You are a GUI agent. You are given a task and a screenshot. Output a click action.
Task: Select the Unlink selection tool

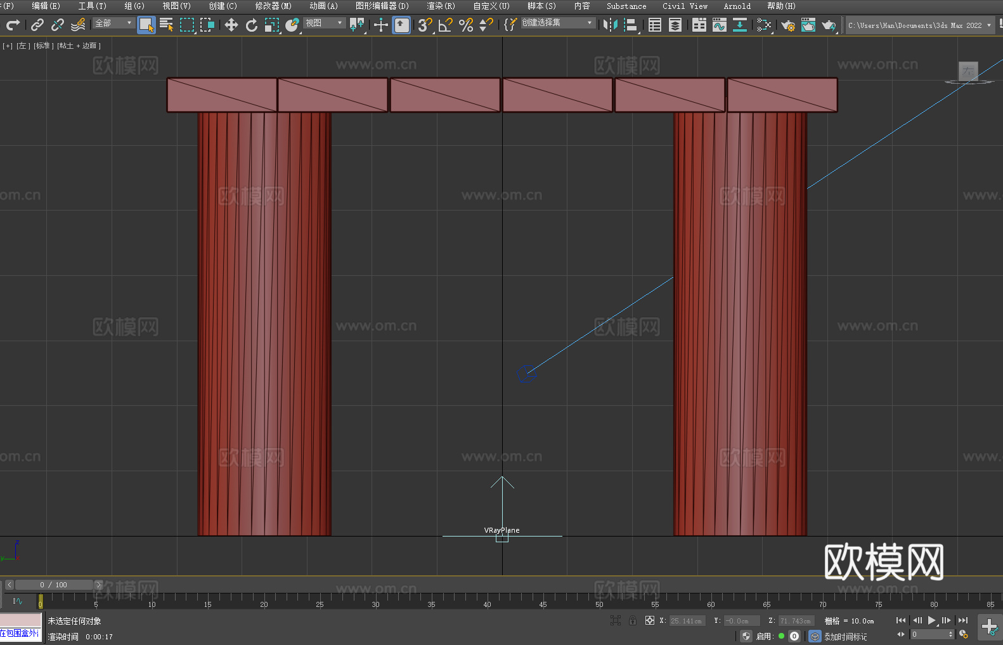point(58,25)
